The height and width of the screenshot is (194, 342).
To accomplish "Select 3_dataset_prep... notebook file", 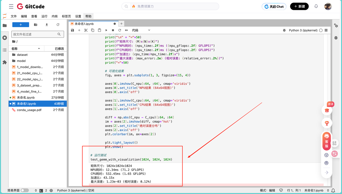I will pyautogui.click(x=38, y=85).
